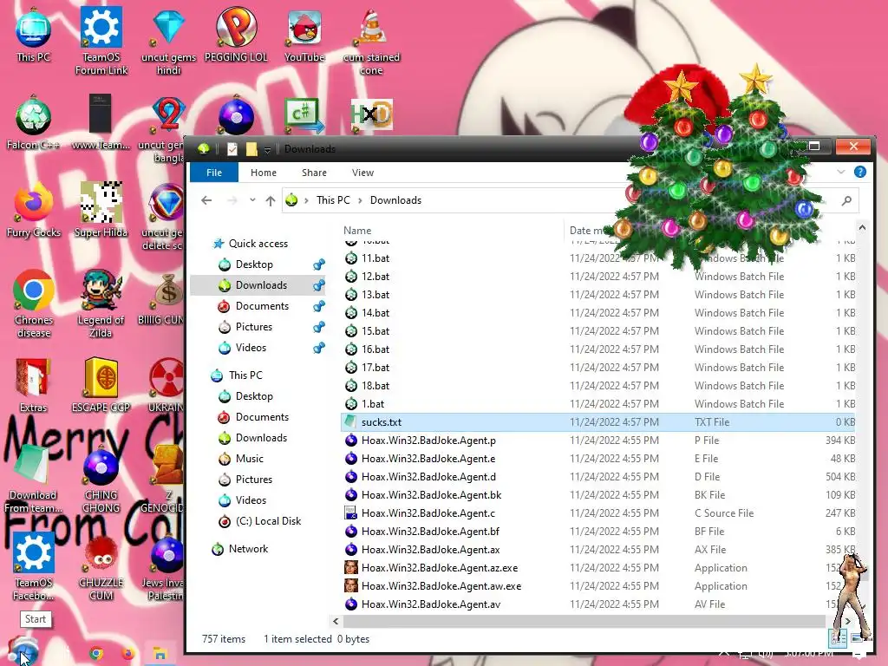Screen dimensions: 888x666
Task: Select the Extras desktop icon
Action: [x=34, y=385]
